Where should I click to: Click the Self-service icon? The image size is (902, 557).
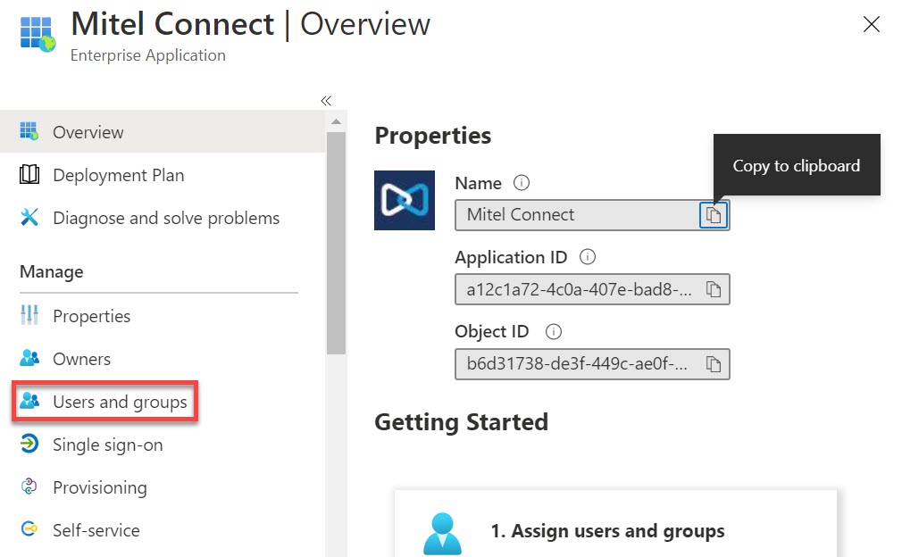(29, 528)
